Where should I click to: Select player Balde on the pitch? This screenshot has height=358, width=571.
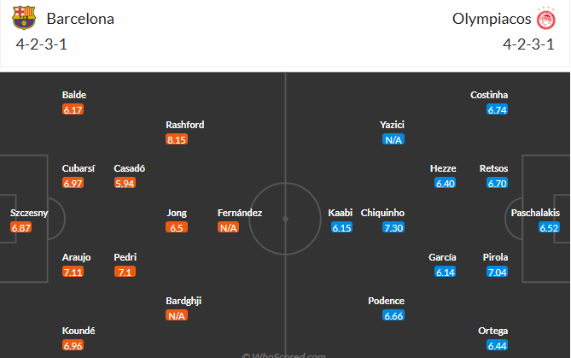click(74, 95)
